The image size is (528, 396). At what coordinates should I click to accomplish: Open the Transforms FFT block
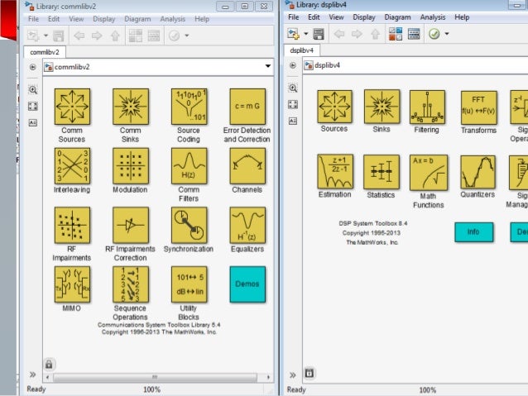tap(478, 107)
